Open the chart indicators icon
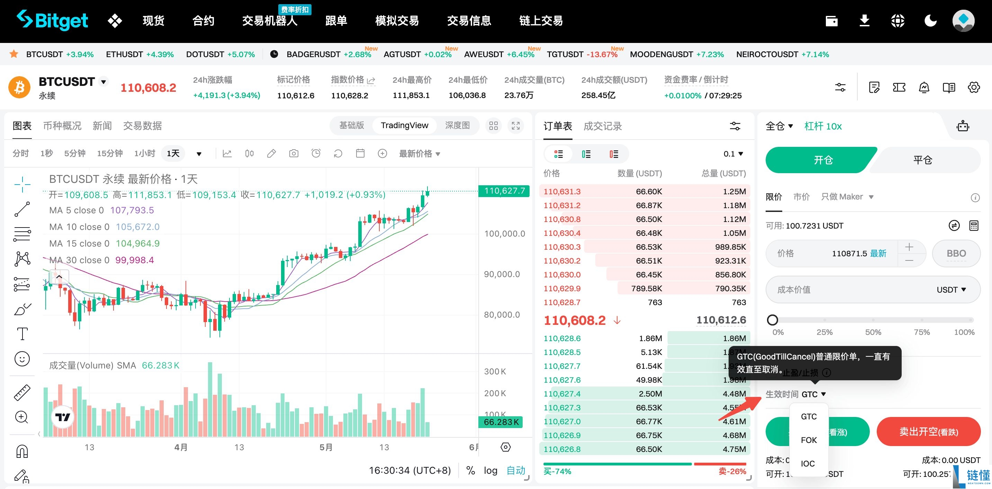Viewport: 992px width, 489px height. coord(227,153)
